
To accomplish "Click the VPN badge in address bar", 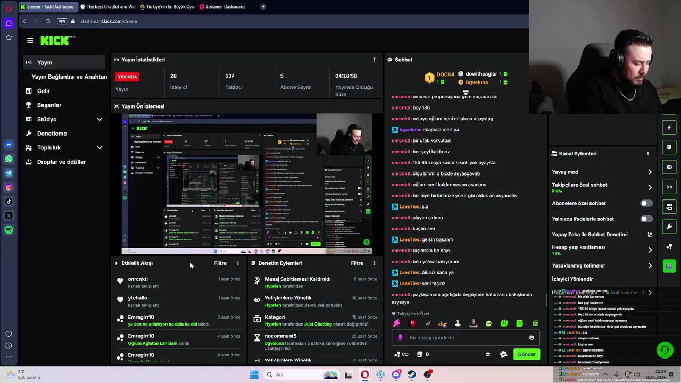I will coord(62,21).
